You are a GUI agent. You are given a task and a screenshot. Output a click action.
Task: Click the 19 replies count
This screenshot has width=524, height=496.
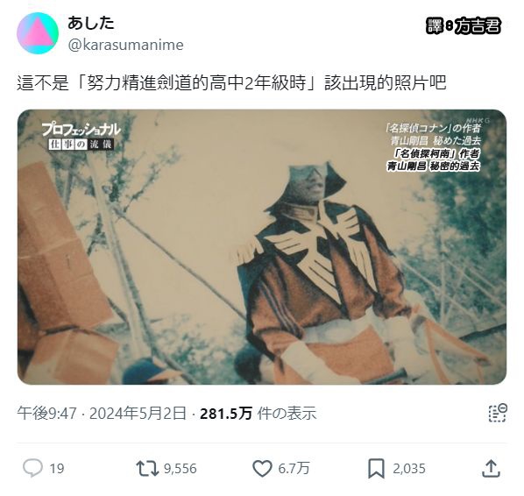pyautogui.click(x=57, y=469)
